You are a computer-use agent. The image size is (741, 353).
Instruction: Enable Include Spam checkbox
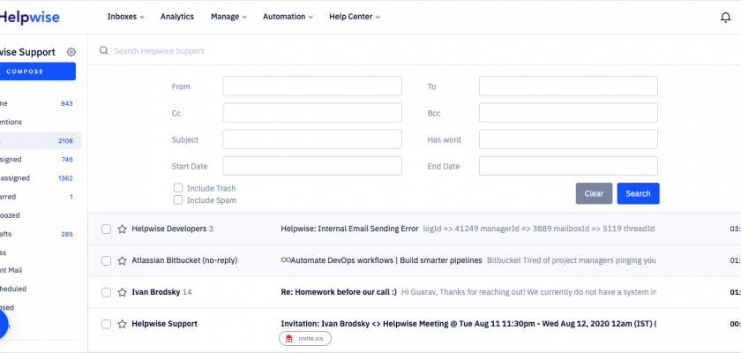[178, 200]
